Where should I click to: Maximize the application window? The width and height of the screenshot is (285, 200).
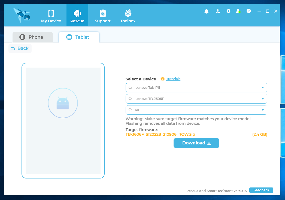pos(268,11)
